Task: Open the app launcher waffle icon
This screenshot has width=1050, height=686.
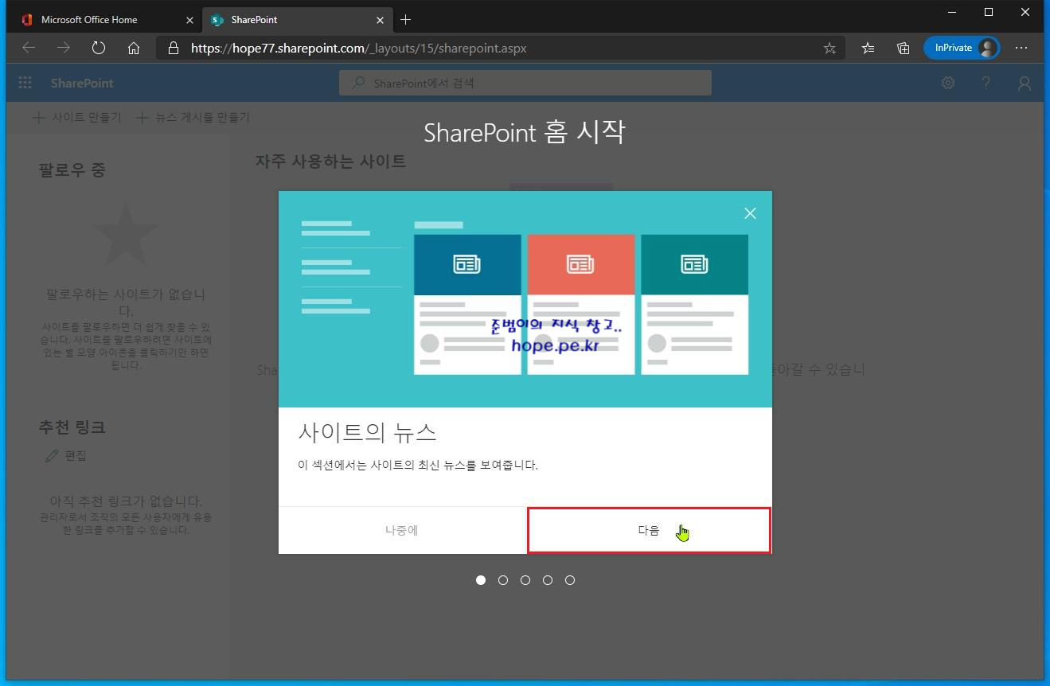Action: coord(25,83)
